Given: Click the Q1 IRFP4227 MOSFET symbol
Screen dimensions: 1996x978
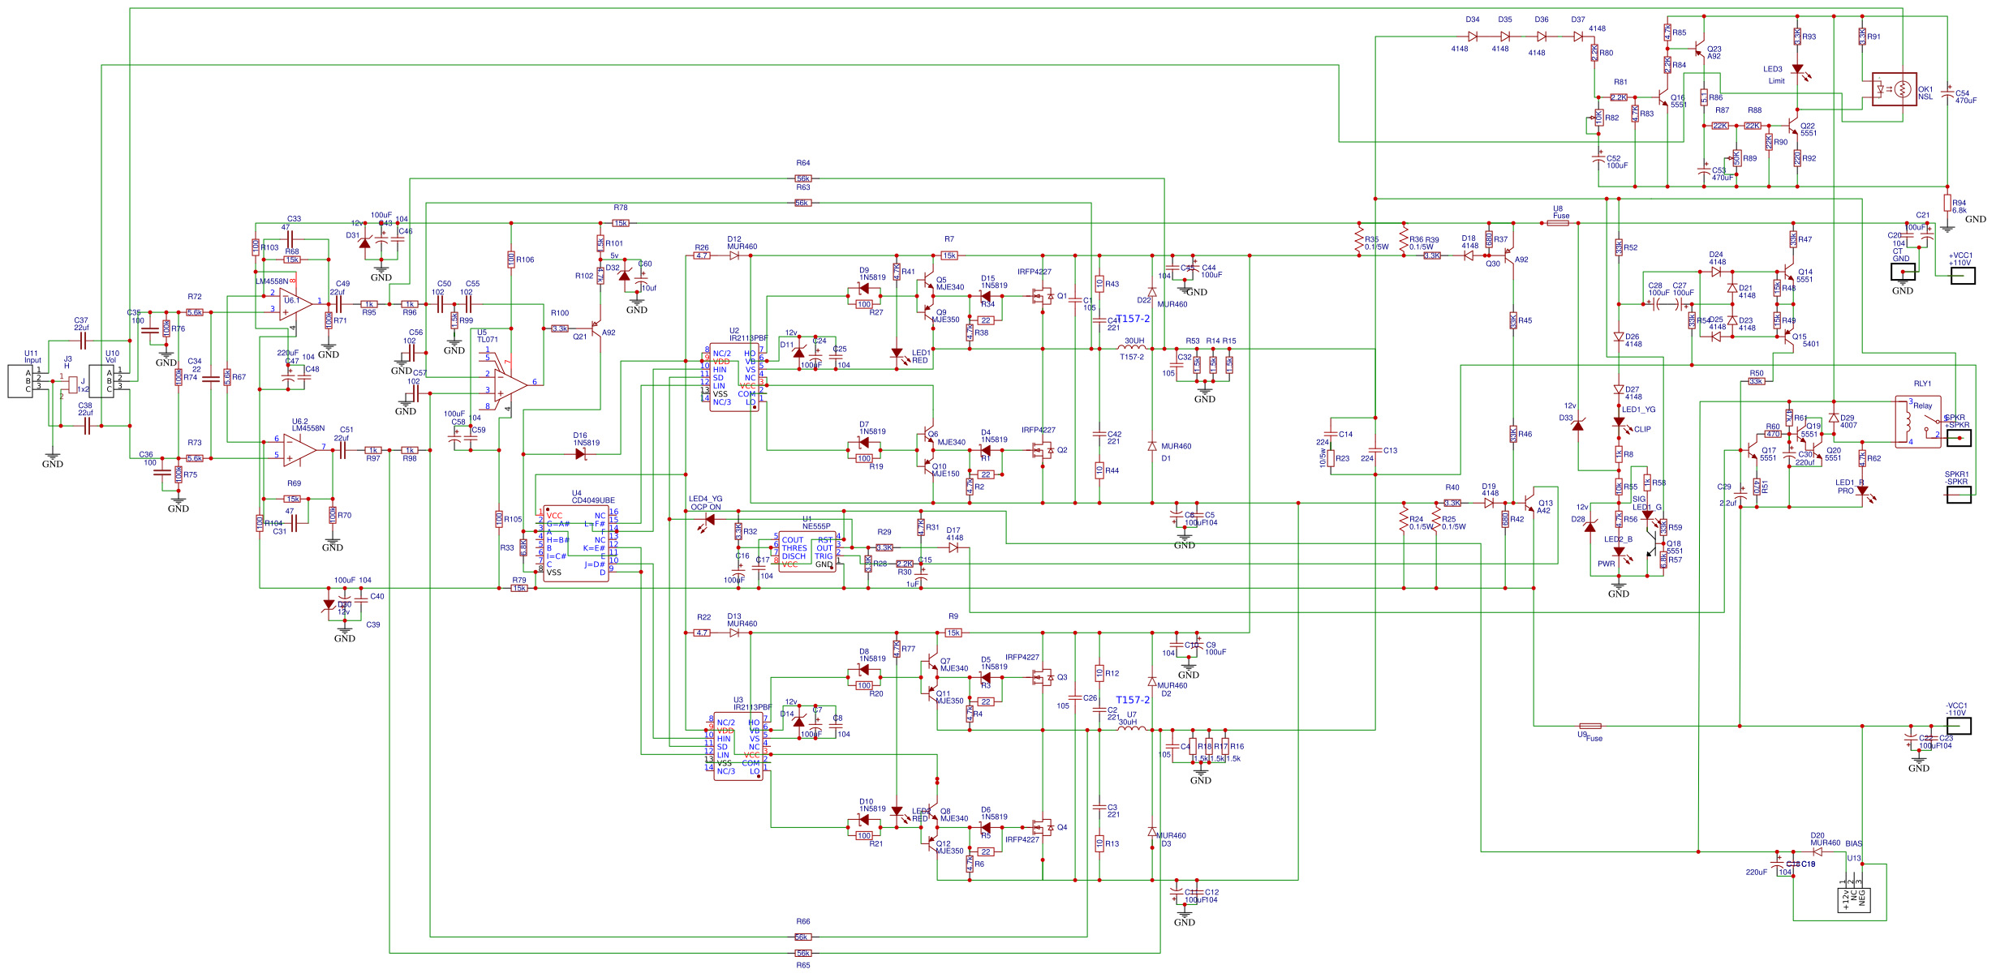Looking at the screenshot, I should pyautogui.click(x=1041, y=296).
